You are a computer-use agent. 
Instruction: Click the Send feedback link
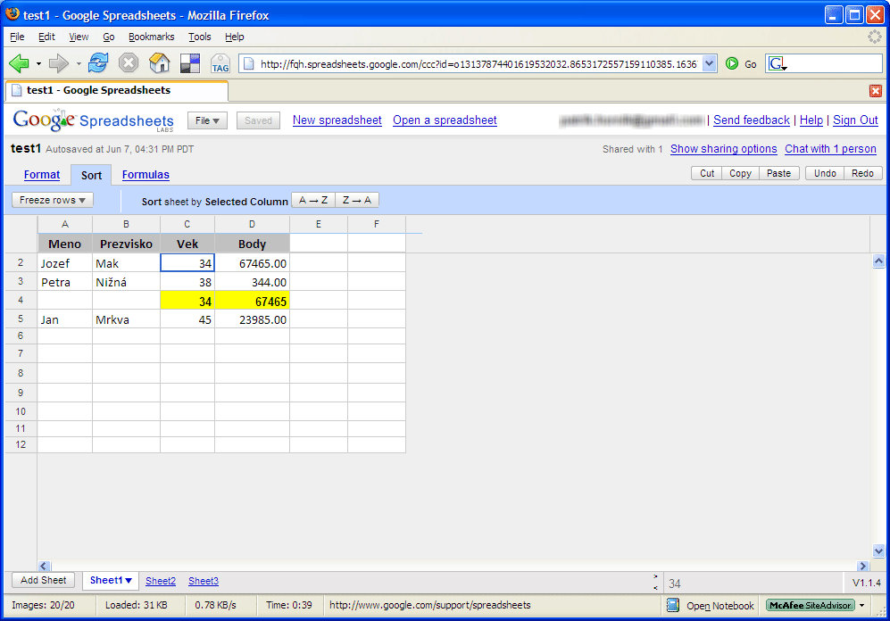click(752, 120)
